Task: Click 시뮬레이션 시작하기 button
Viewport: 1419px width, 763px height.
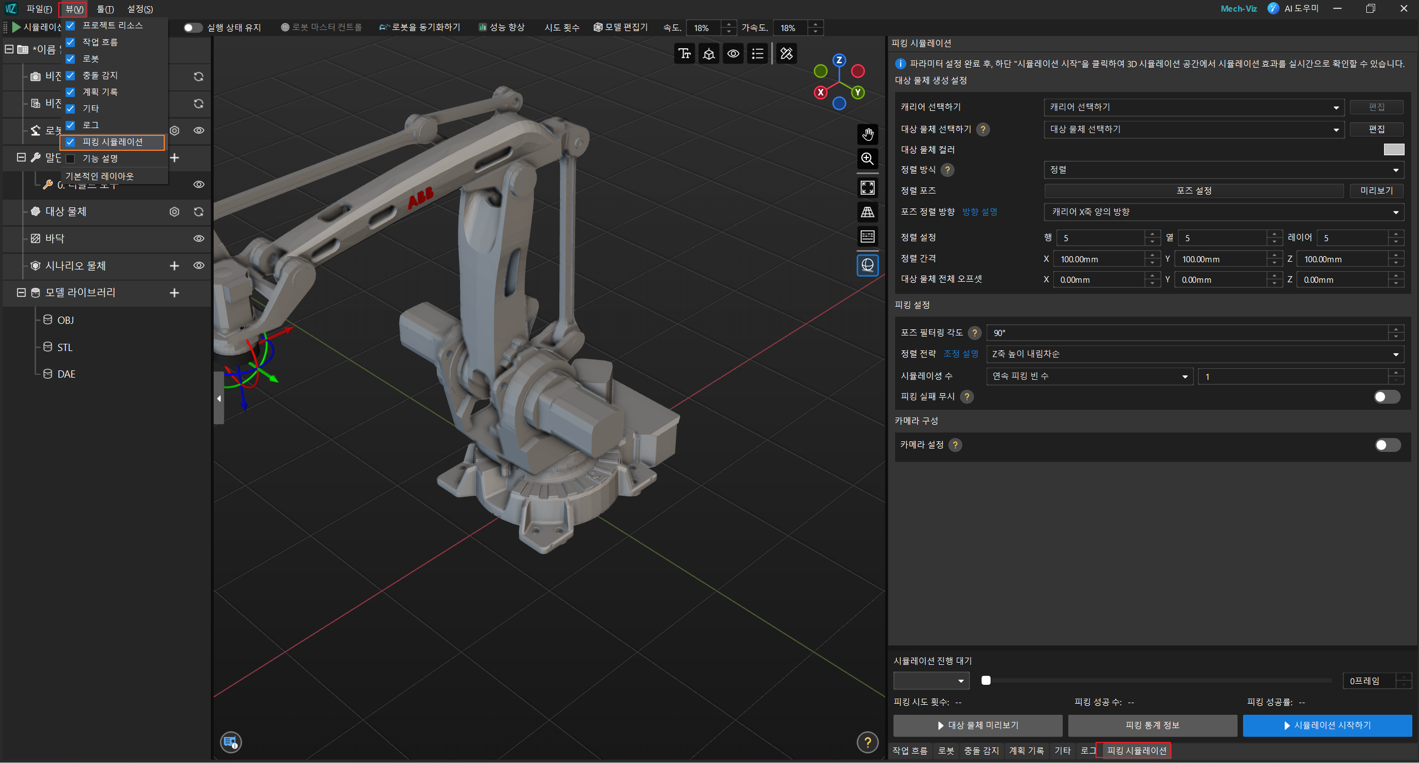Action: (x=1327, y=725)
